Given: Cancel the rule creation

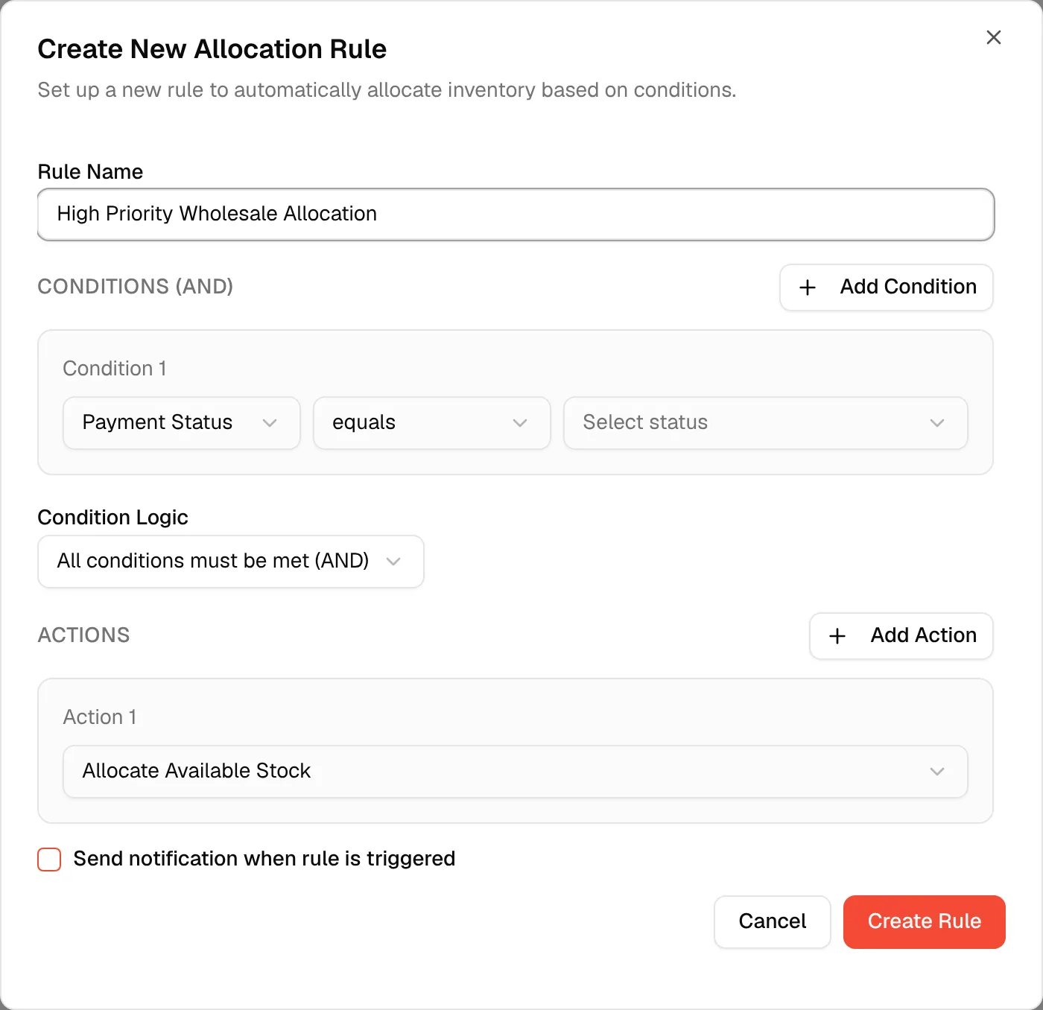Looking at the screenshot, I should pyautogui.click(x=773, y=922).
